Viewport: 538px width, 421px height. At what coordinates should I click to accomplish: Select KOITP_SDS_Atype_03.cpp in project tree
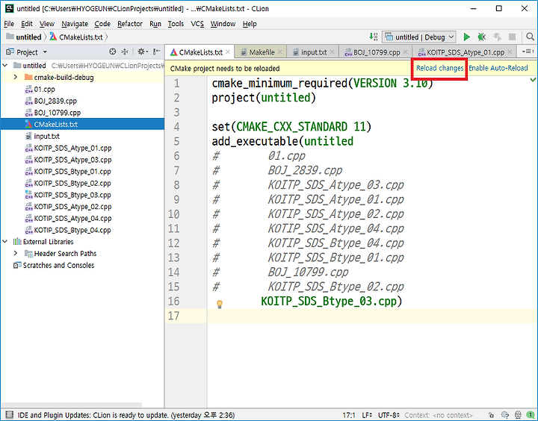click(x=72, y=160)
